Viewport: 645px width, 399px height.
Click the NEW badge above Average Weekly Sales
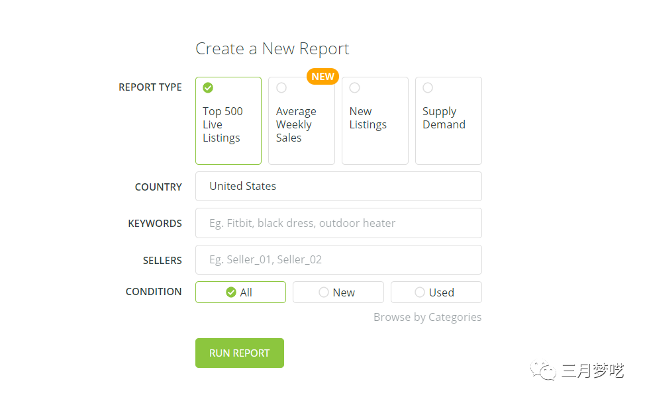pos(322,76)
